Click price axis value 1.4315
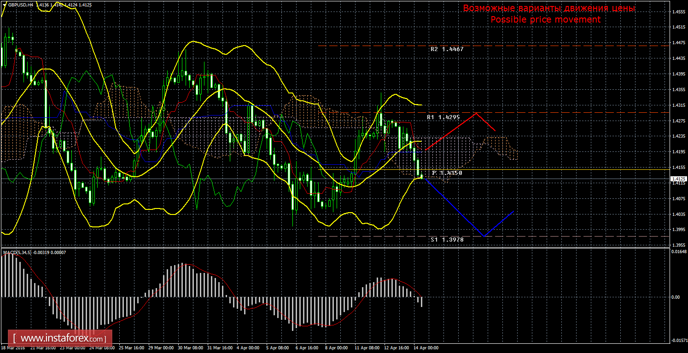Image resolution: width=688 pixels, height=353 pixels. point(678,105)
